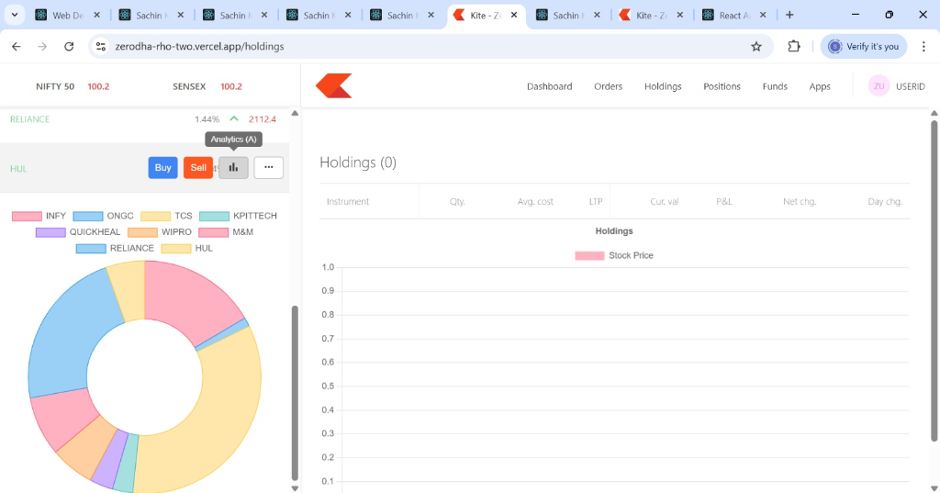Open a new browser tab
Image resolution: width=940 pixels, height=493 pixels.
[x=789, y=15]
